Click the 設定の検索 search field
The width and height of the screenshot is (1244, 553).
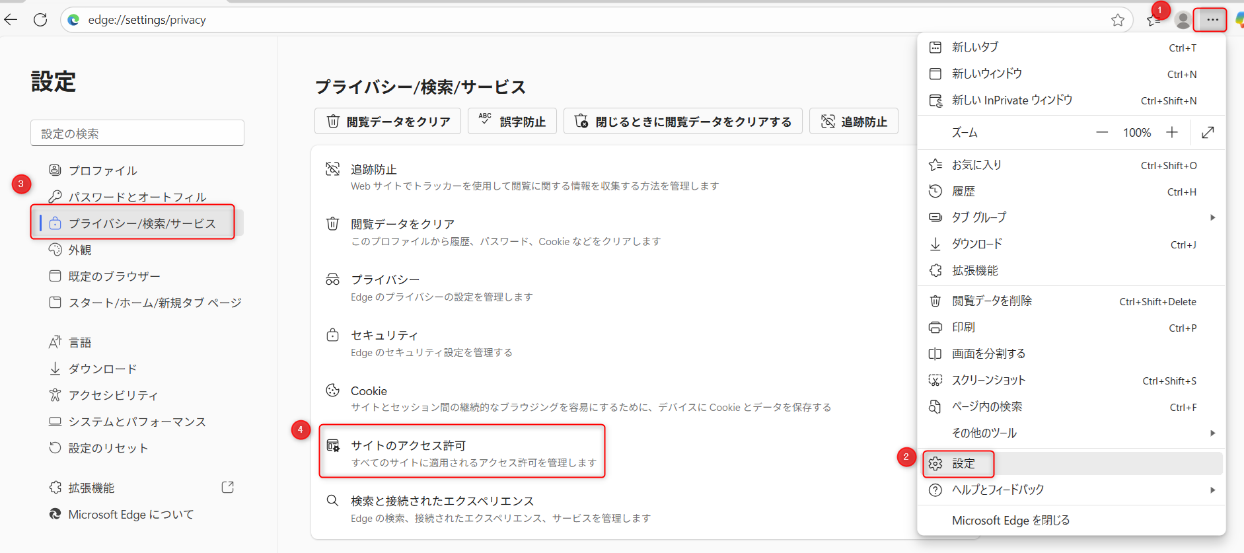pos(137,133)
